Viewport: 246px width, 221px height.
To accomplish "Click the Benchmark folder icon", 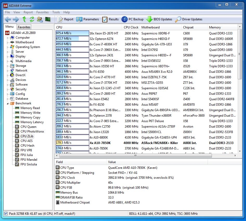I will click(12, 103).
